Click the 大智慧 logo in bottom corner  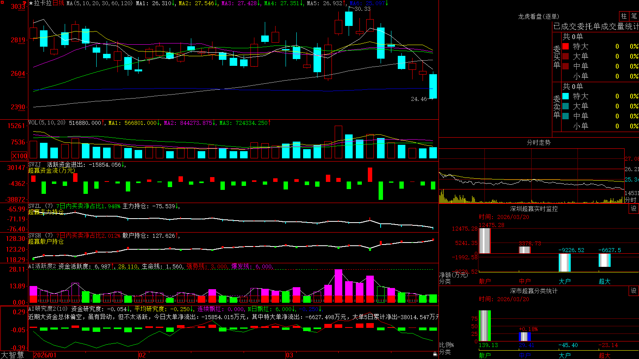12,355
